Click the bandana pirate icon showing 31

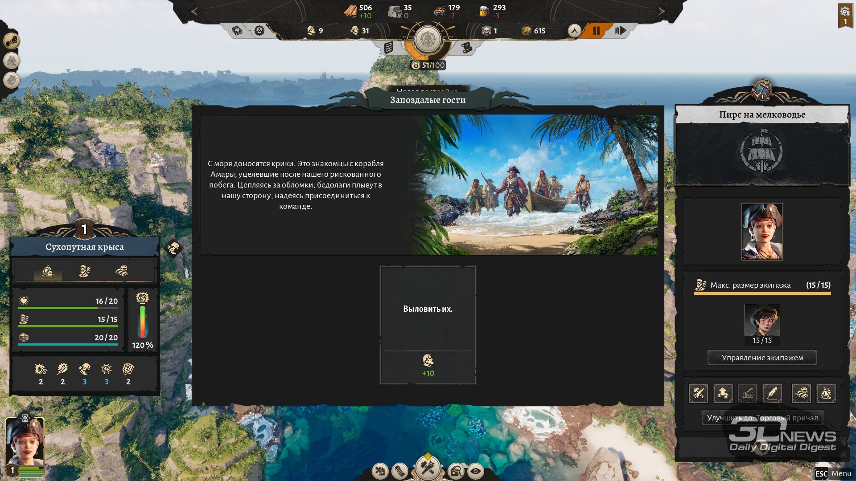tap(354, 30)
